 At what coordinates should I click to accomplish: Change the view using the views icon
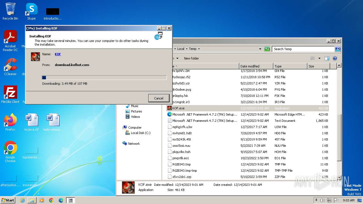click(x=313, y=58)
